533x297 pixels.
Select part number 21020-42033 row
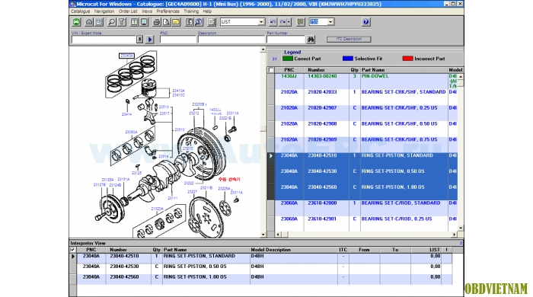[365, 97]
